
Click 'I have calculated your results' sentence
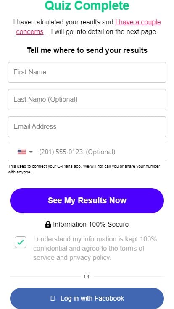(x=63, y=22)
